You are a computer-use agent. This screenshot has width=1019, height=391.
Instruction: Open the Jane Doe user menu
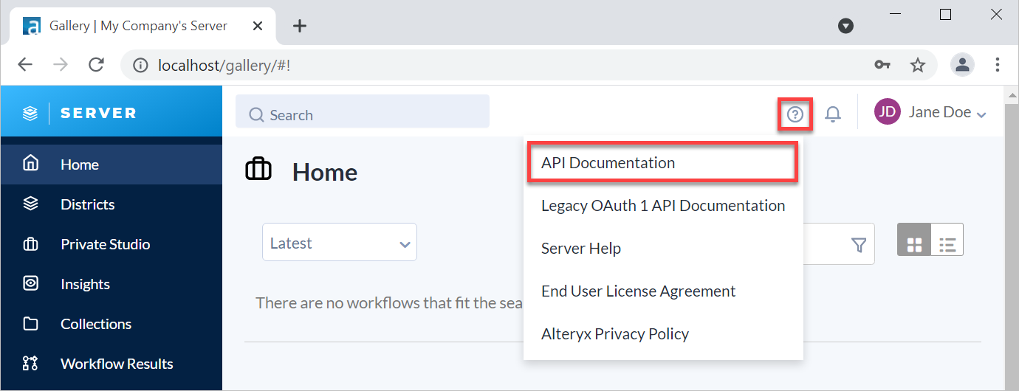(930, 113)
